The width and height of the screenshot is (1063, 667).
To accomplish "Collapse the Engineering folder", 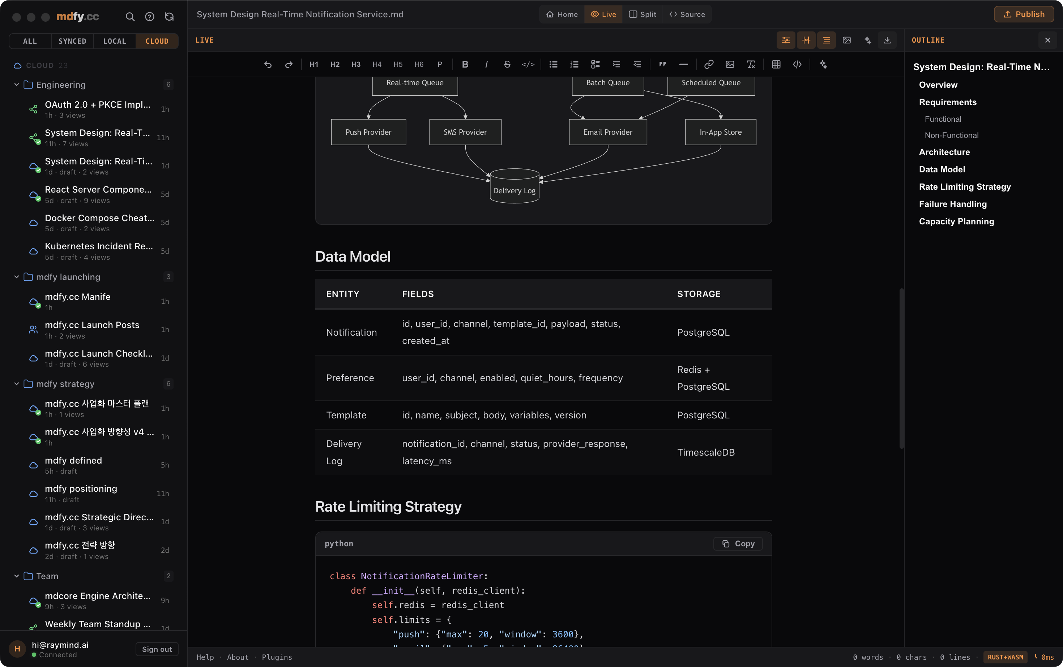I will click(x=16, y=85).
